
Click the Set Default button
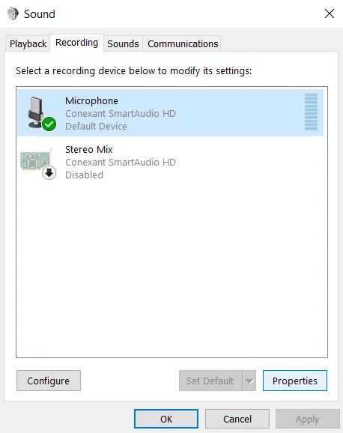point(210,381)
